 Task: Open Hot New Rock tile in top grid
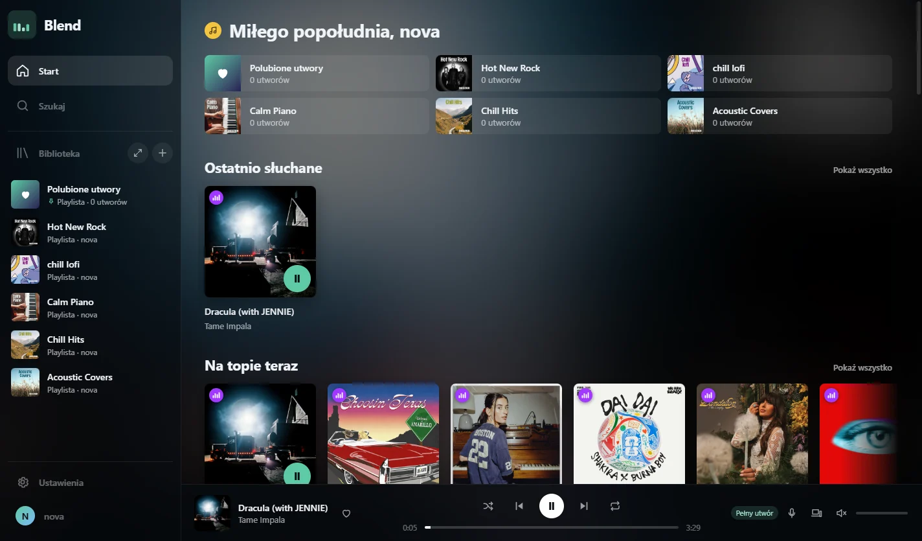pyautogui.click(x=548, y=73)
